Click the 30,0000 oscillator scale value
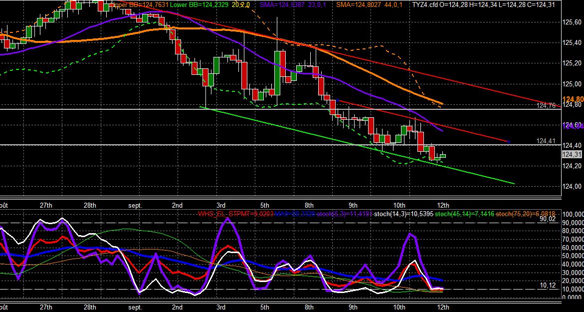Viewport: 584px width, 312px height. [x=574, y=273]
